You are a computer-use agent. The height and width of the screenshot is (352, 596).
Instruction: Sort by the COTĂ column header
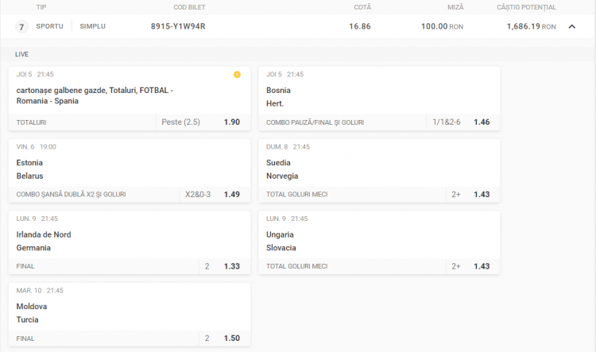[x=362, y=7]
